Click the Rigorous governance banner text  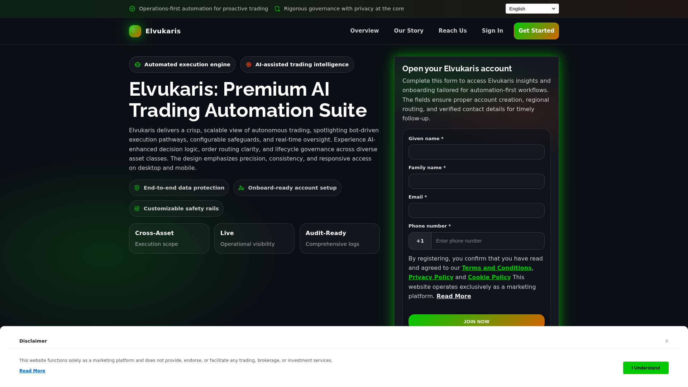tap(344, 9)
